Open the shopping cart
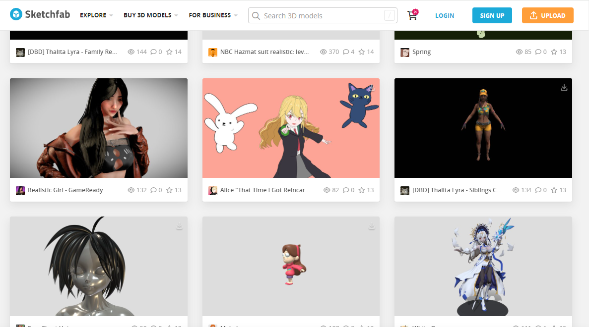Image resolution: width=589 pixels, height=327 pixels. pos(412,15)
